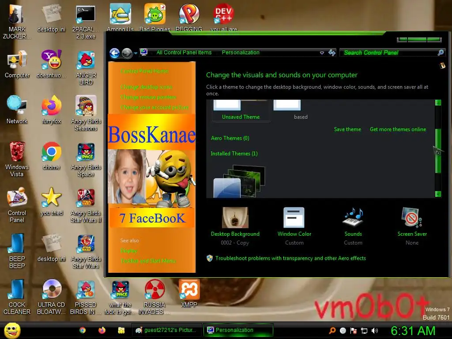Open Chrome from taskbar quick launch
Image resolution: width=452 pixels, height=339 pixels.
click(x=83, y=330)
